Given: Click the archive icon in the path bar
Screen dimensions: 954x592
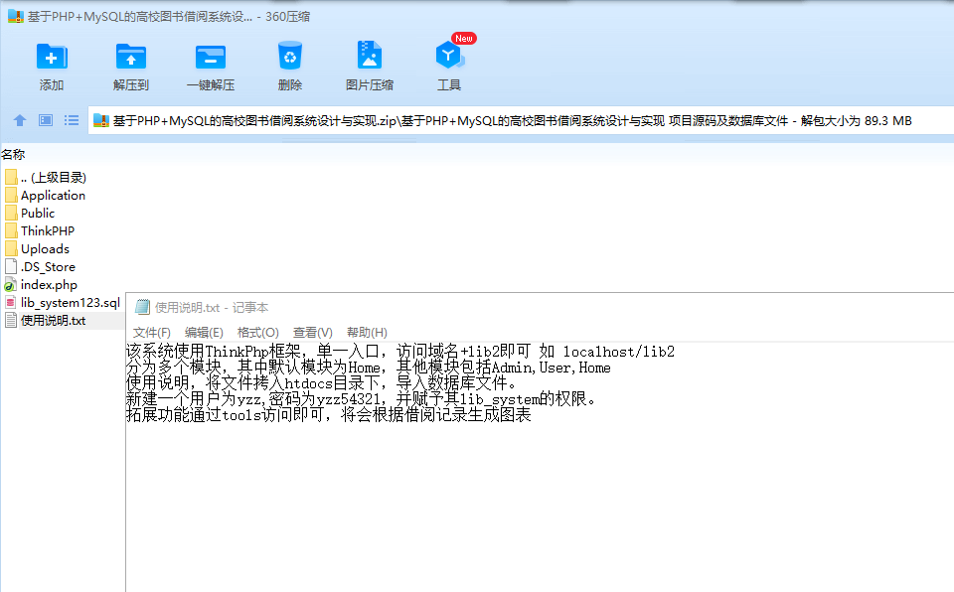Looking at the screenshot, I should click(101, 120).
